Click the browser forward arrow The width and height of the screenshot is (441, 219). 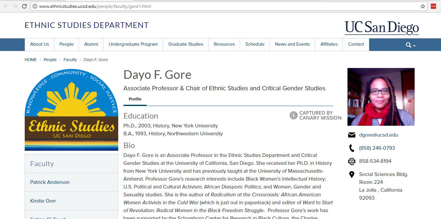pyautogui.click(x=15, y=6)
